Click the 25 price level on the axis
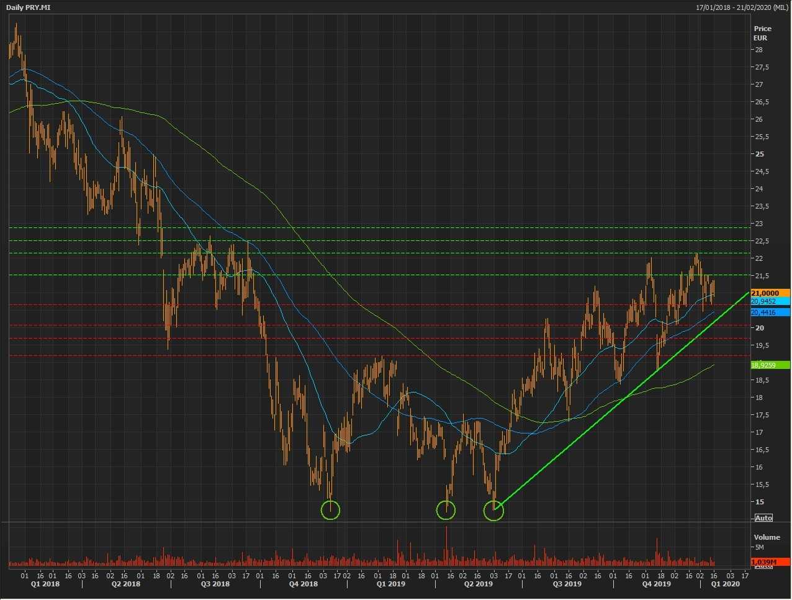 tap(760, 154)
